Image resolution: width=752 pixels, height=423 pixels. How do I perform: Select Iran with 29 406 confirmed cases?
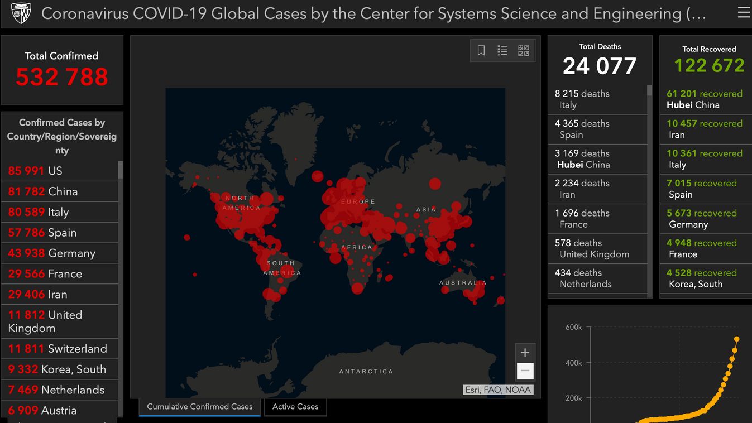pyautogui.click(x=60, y=295)
